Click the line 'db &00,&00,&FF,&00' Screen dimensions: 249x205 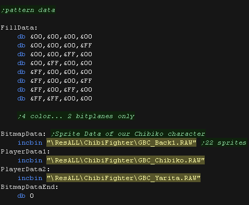[55, 54]
